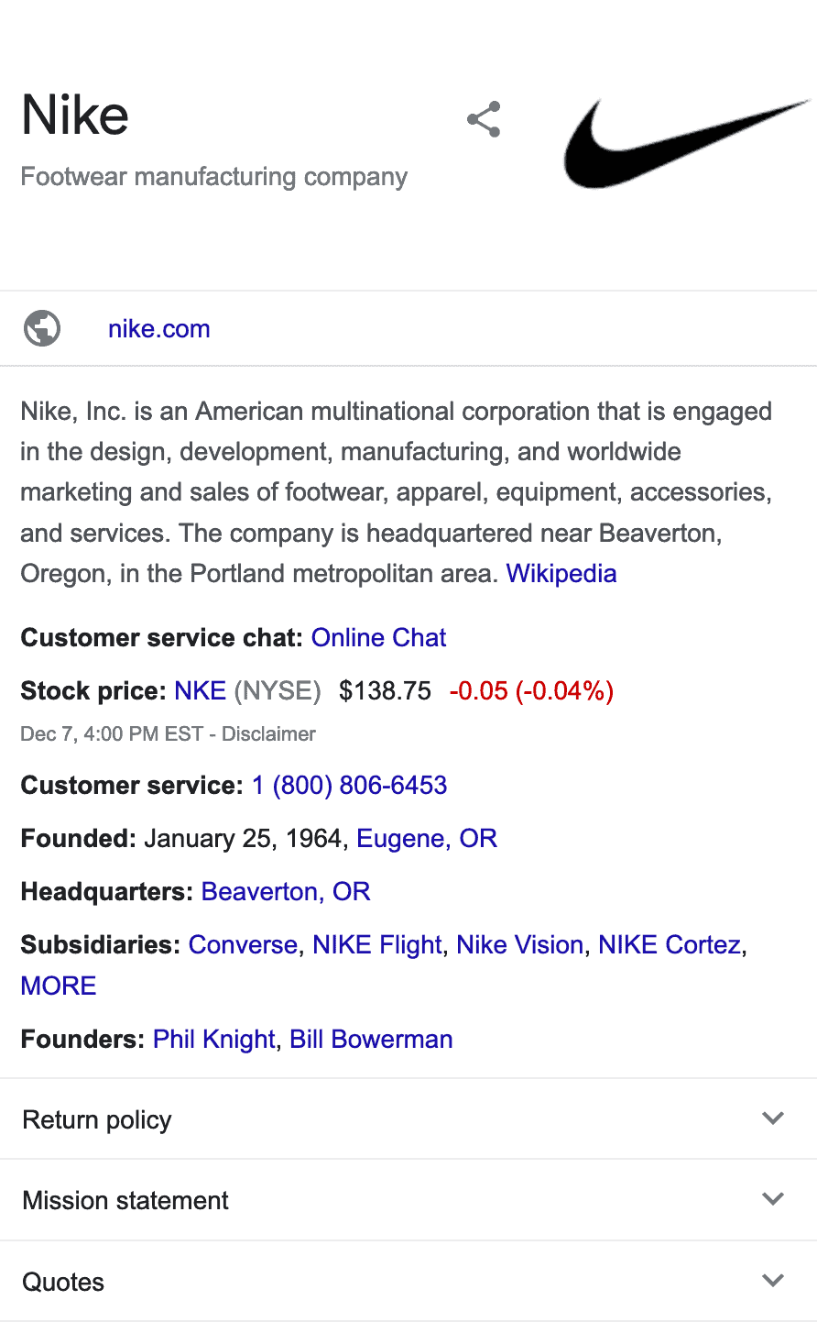817x1322 pixels.
Task: Open the Eugene, OR founding location link
Action: (x=426, y=838)
